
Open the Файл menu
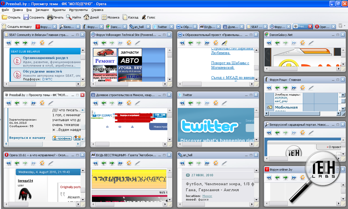5,10
